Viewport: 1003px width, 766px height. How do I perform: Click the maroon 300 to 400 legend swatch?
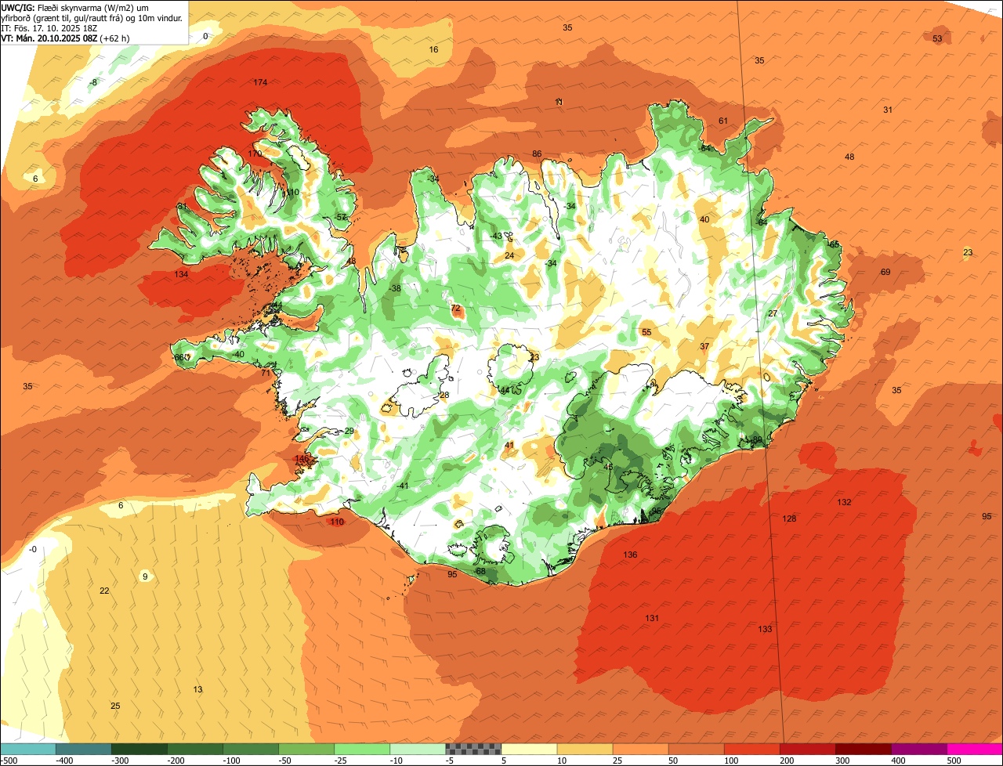[864, 748]
